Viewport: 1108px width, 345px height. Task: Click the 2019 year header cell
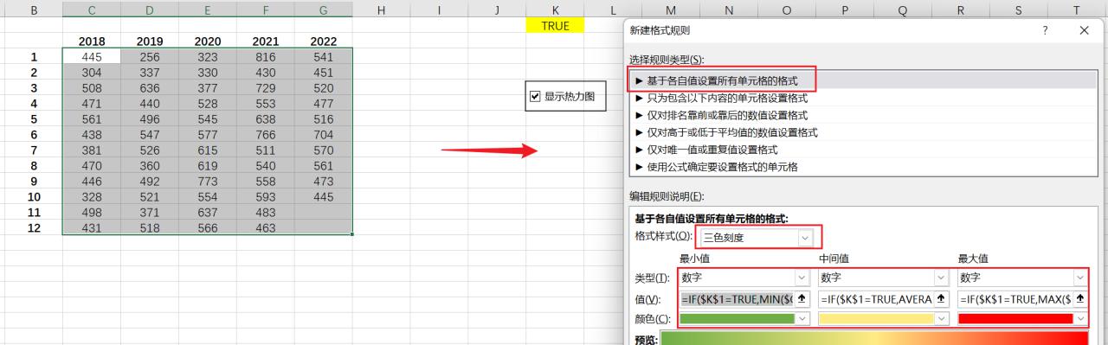click(150, 42)
